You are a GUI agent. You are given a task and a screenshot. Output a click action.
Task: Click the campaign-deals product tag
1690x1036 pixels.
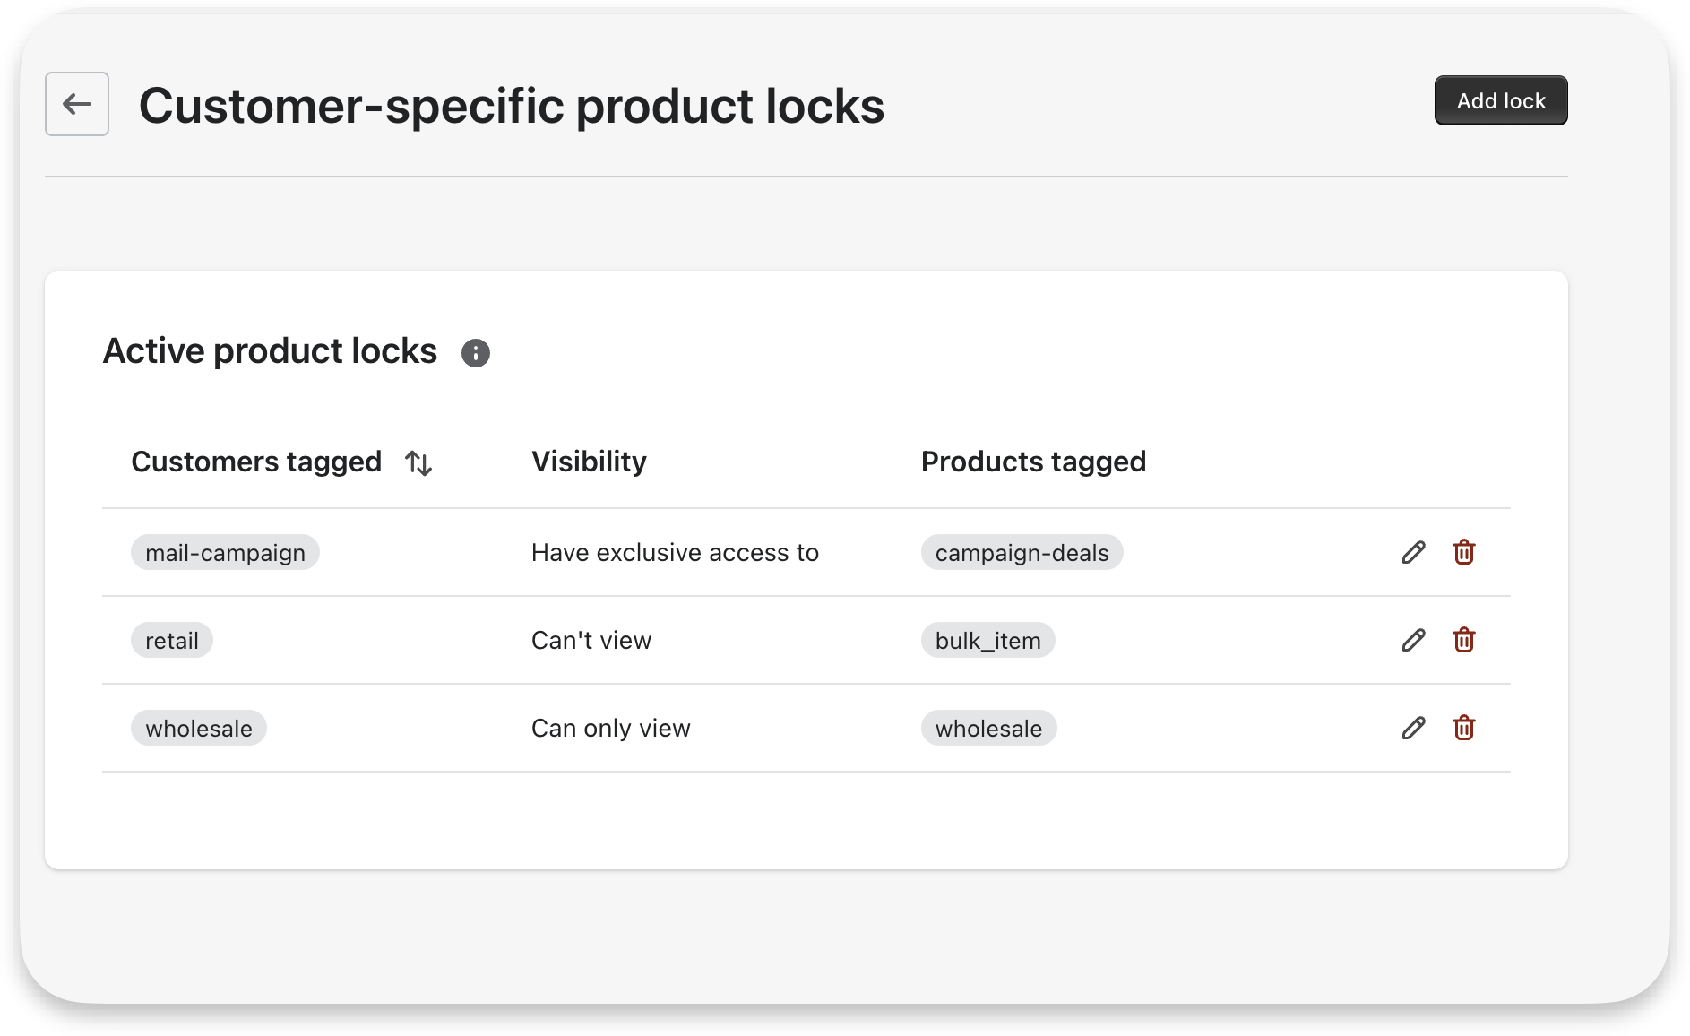[1022, 552]
